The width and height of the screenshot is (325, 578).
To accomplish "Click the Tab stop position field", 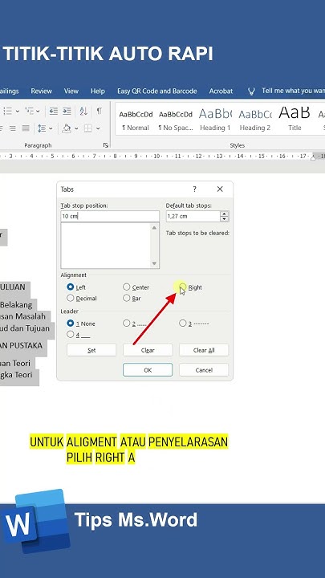I will (110, 217).
